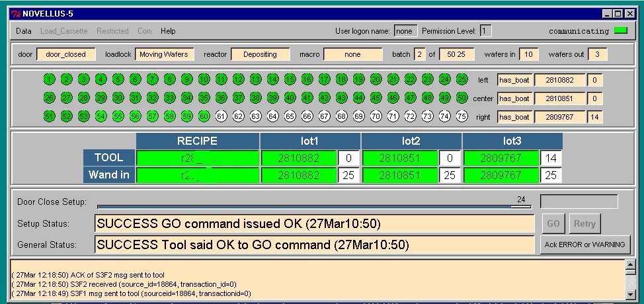
Task: Select wafer slot 42 indicator
Action: pyautogui.click(x=325, y=98)
